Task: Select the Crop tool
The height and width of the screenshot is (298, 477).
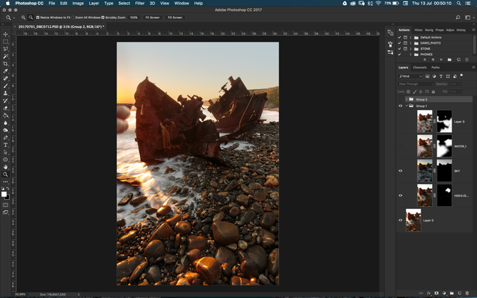Action: [5, 64]
